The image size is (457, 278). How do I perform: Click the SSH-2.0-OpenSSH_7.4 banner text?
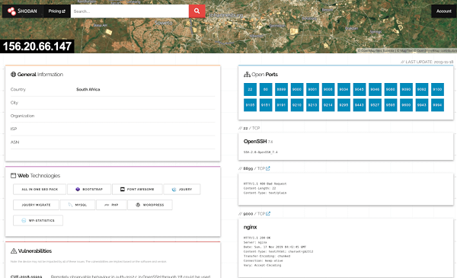click(x=260, y=152)
